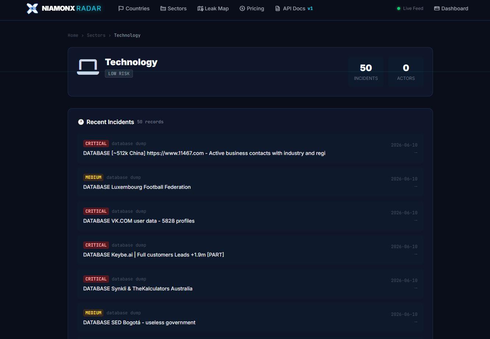Click the flag icon beside Countries

point(121,8)
